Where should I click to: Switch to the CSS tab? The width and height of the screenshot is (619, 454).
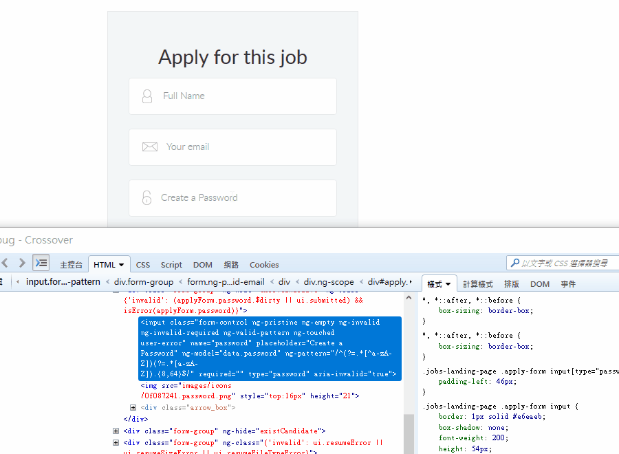coord(143,265)
